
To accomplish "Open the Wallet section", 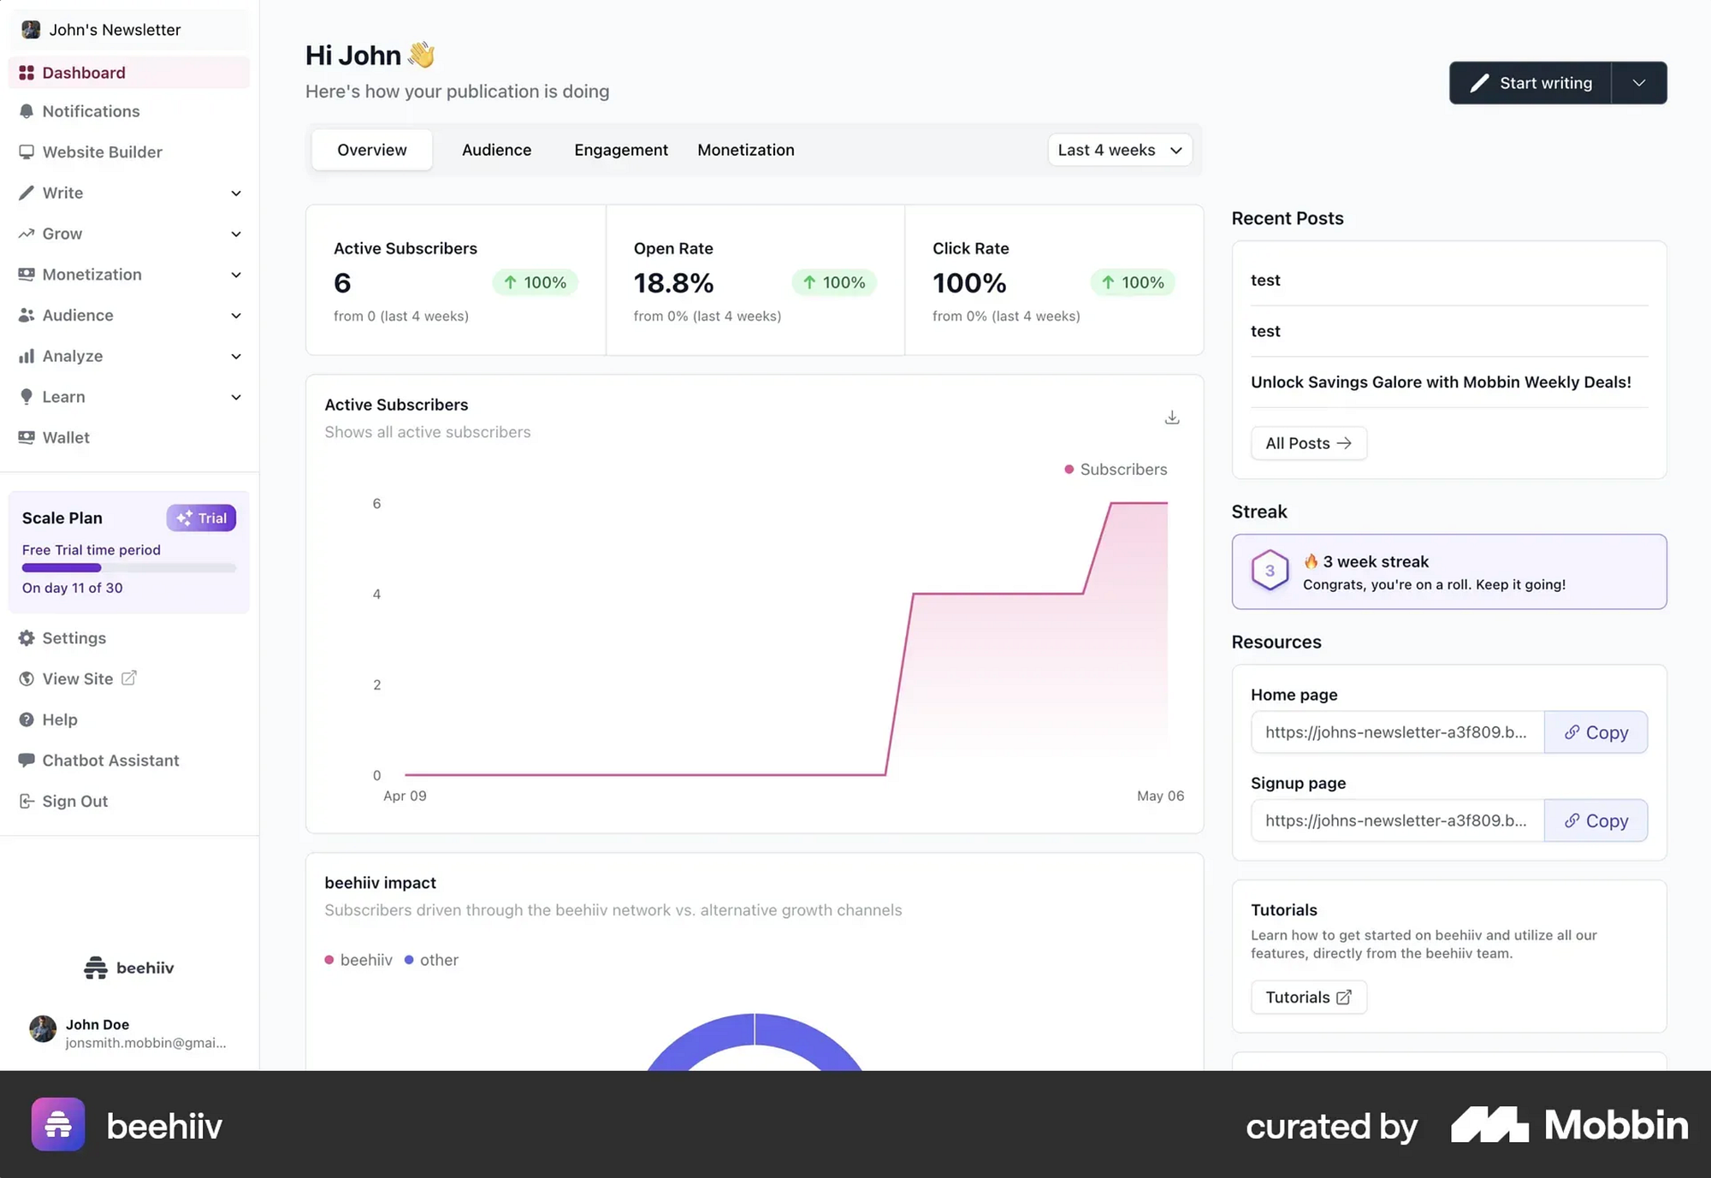I will click(64, 437).
